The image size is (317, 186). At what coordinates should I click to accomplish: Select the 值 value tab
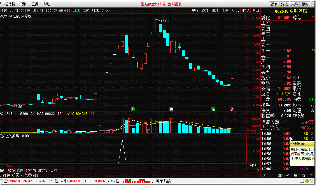[x=304, y=175]
